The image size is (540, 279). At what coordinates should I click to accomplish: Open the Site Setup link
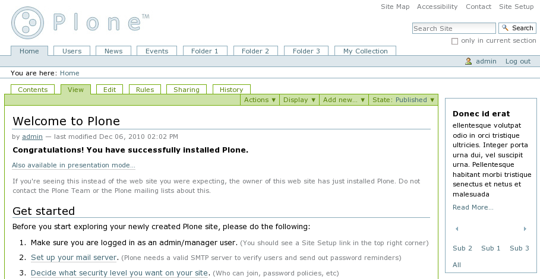[516, 7]
